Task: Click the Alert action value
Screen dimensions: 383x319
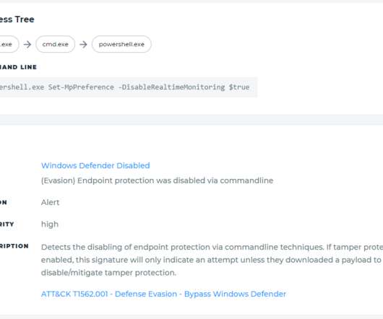Action: pos(50,202)
